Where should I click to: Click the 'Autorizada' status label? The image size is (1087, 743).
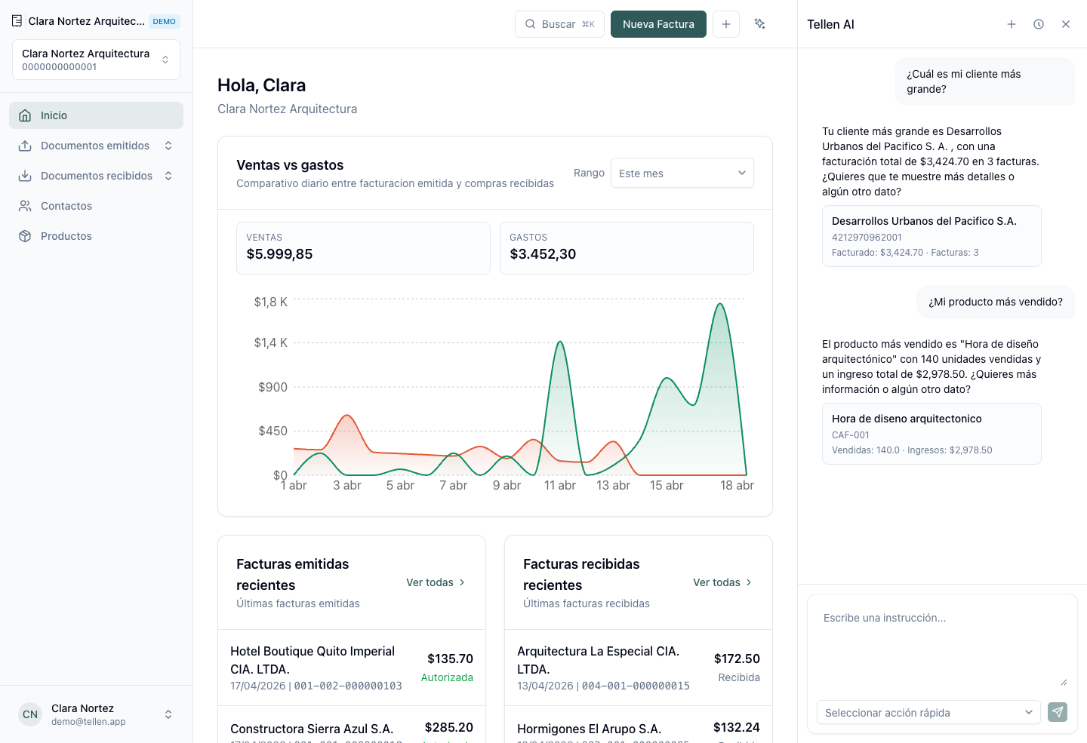point(447,677)
